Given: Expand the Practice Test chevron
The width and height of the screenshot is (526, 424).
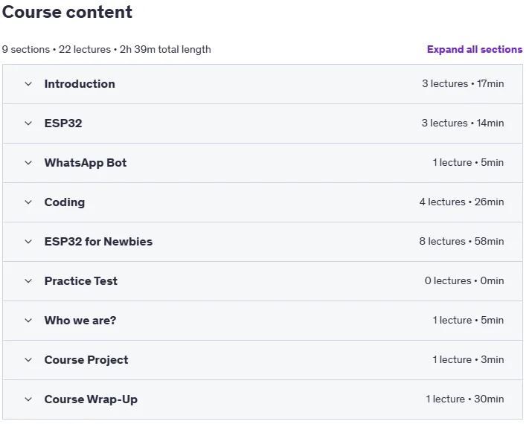Looking at the screenshot, I should 28,281.
